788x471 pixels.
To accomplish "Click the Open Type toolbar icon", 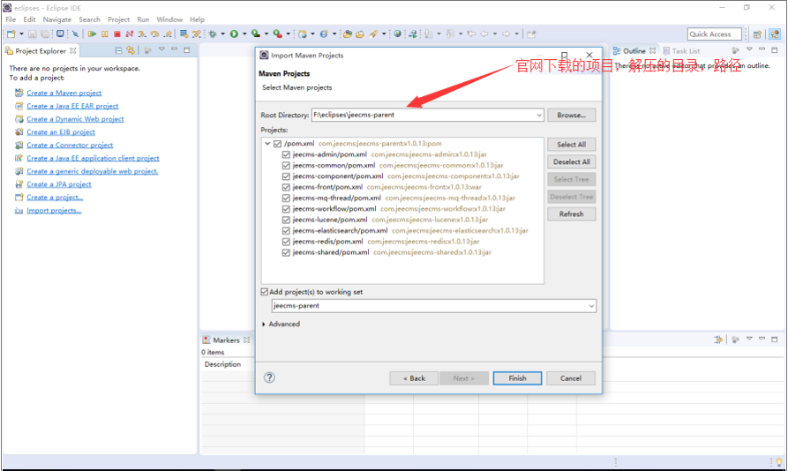I will click(x=348, y=34).
